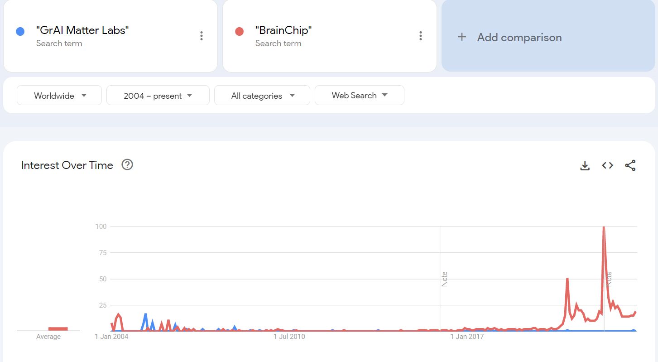This screenshot has width=658, height=362.
Task: Open the All categories dropdown
Action: [262, 96]
